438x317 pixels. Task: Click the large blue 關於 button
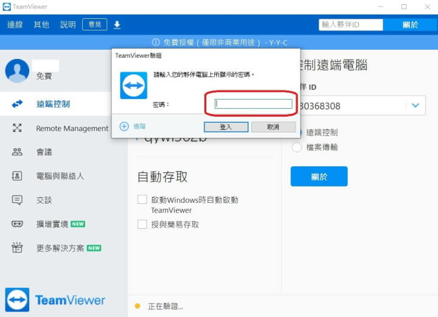pyautogui.click(x=319, y=177)
